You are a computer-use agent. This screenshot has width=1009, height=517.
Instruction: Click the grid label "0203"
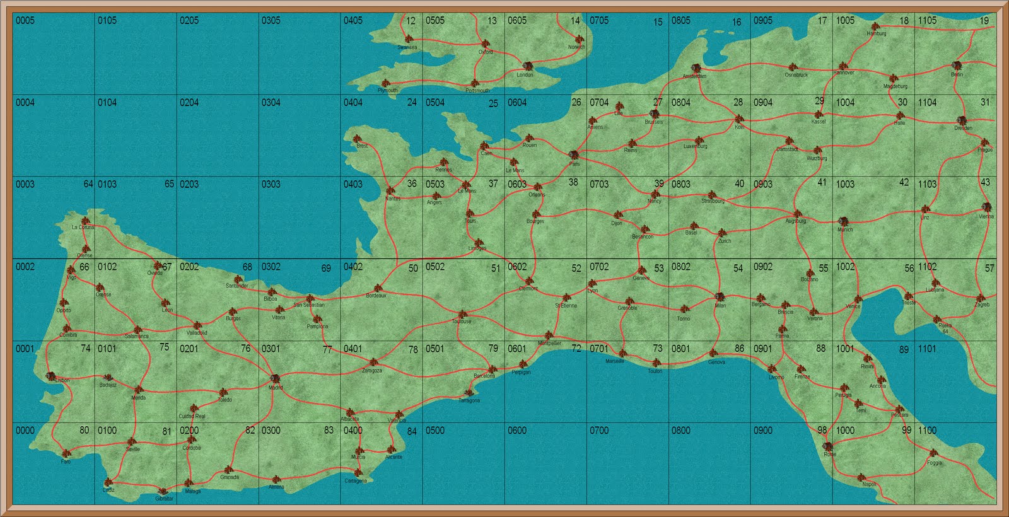click(x=189, y=185)
